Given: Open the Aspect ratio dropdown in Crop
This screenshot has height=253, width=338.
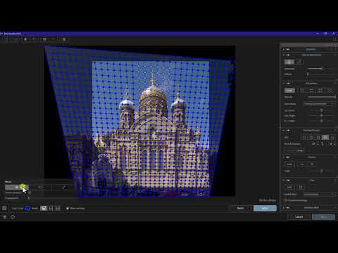Looking at the screenshot, I should pyautogui.click(x=319, y=194).
